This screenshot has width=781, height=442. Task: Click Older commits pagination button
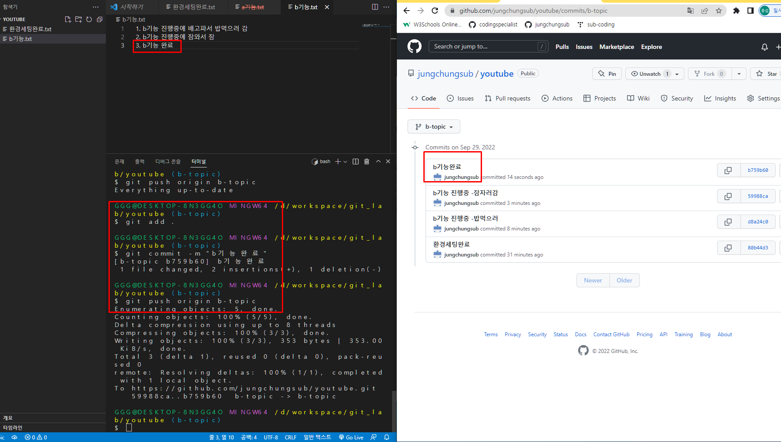pyautogui.click(x=624, y=280)
